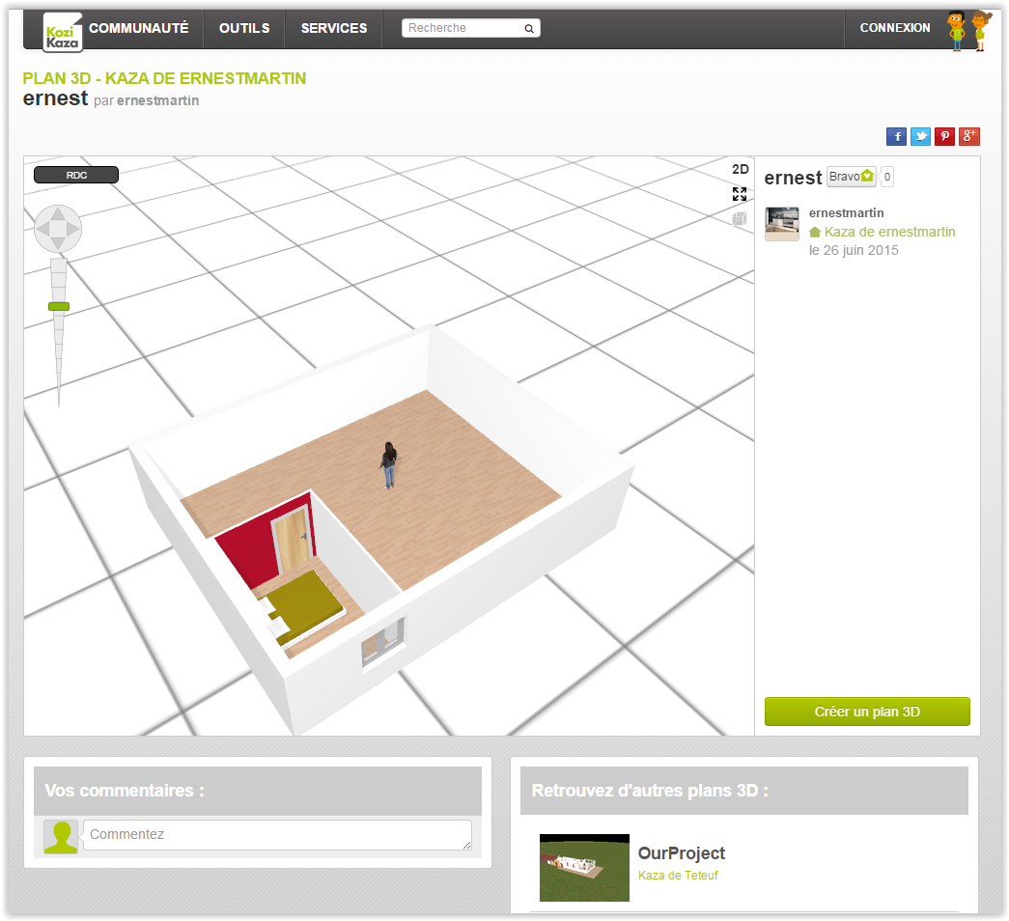Screen dimensions: 1009x921
Task: Share the plan on Google+
Action: point(969,136)
